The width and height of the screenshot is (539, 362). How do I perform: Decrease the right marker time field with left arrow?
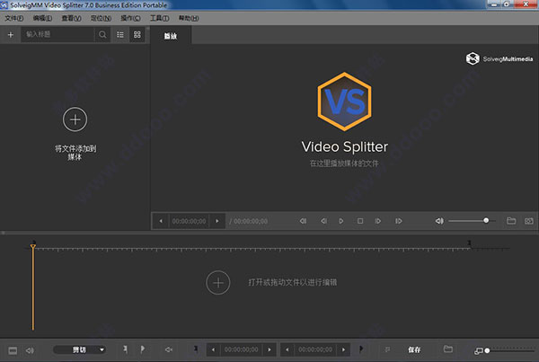pyautogui.click(x=287, y=349)
